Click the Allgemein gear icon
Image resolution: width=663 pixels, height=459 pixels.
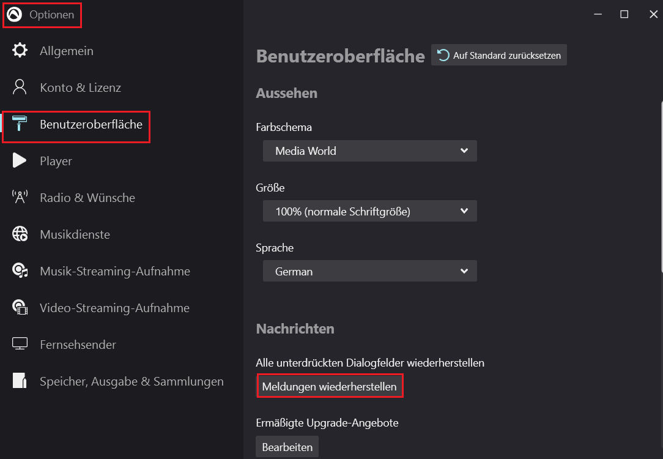coord(20,50)
